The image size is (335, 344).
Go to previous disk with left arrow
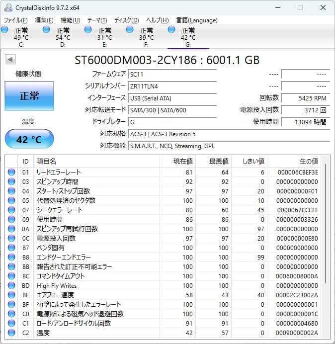coord(10,59)
